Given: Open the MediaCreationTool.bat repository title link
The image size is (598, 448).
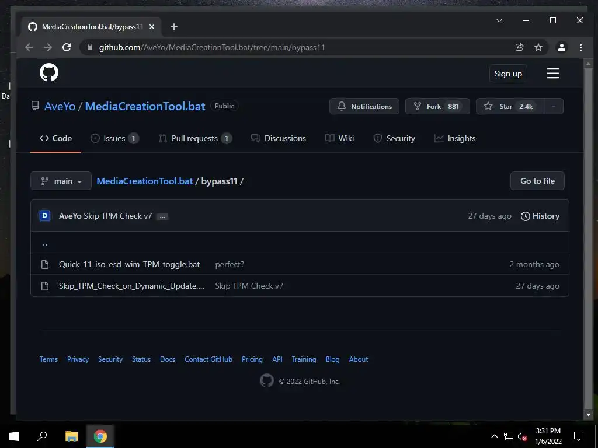Looking at the screenshot, I should [145, 106].
